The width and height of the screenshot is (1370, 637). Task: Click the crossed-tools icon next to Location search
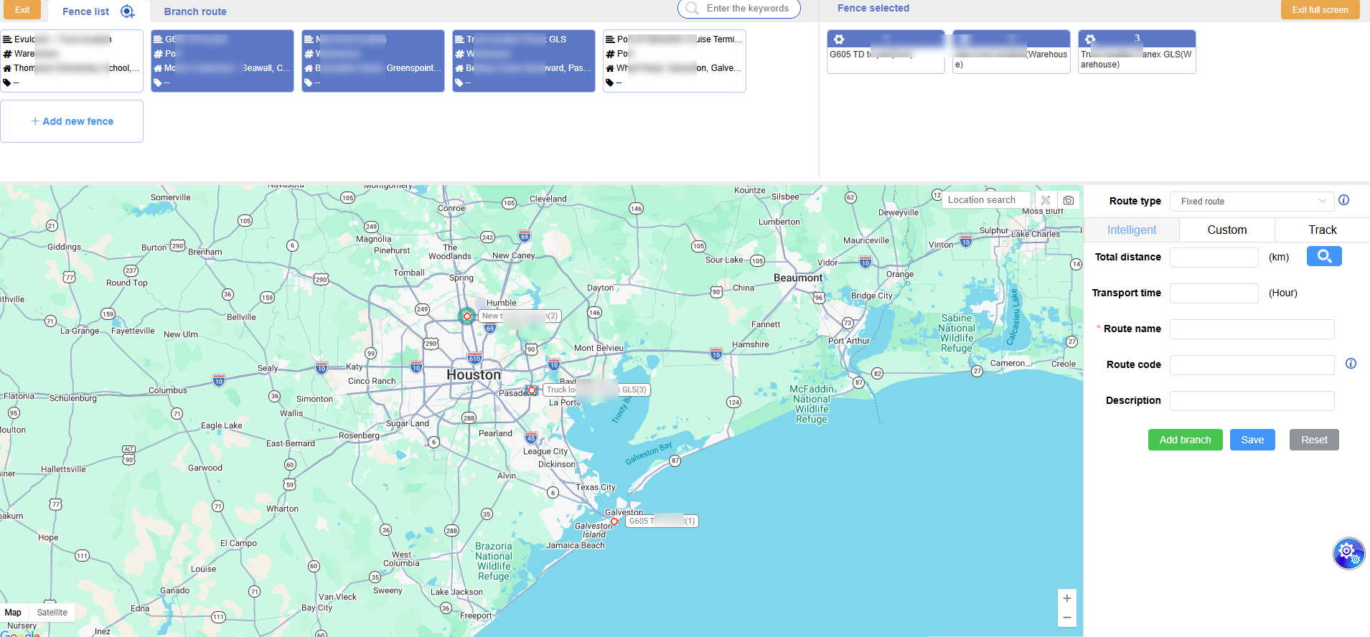pyautogui.click(x=1046, y=200)
